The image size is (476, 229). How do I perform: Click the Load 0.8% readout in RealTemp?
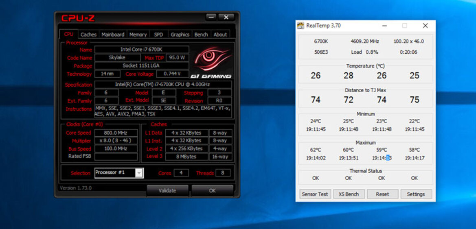pyautogui.click(x=364, y=52)
